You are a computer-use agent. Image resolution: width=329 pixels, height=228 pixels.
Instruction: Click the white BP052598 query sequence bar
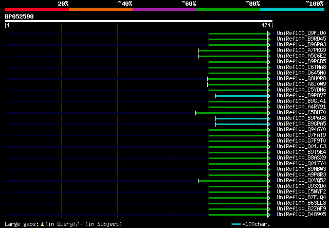click(139, 21)
